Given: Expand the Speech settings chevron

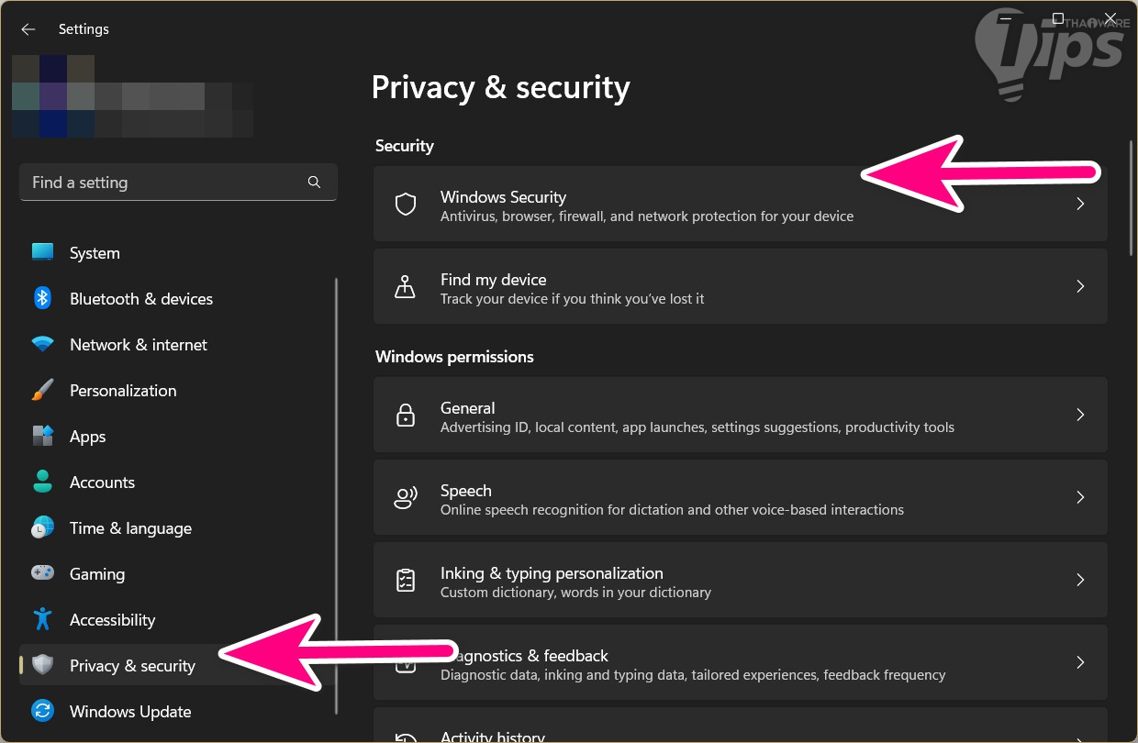Looking at the screenshot, I should [x=1080, y=497].
